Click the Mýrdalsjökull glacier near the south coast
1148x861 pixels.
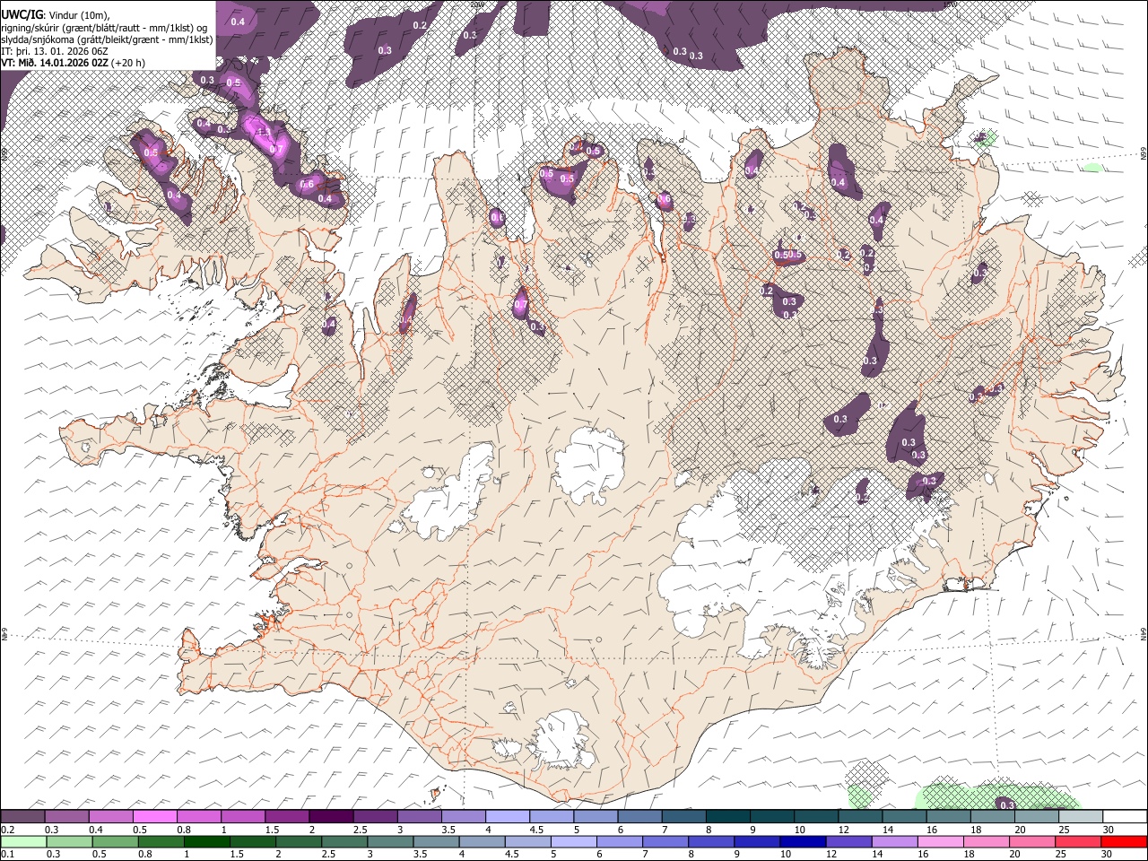click(x=563, y=740)
